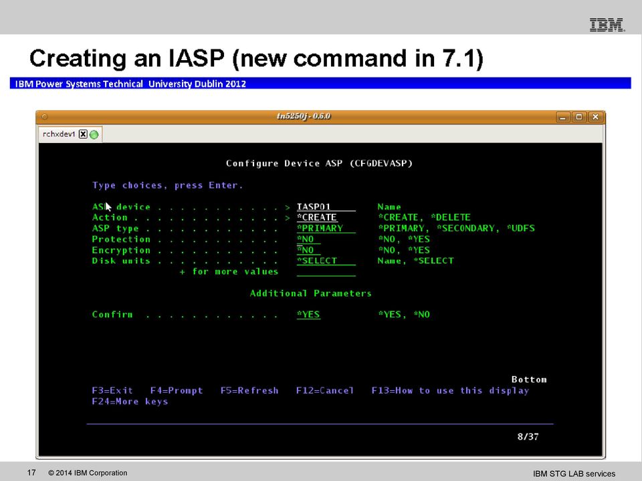
Task: Click the ASP type field *PRIMARY
Action: pyautogui.click(x=326, y=228)
